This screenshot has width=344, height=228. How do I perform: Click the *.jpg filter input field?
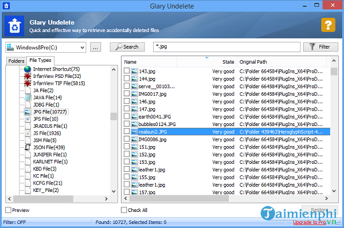coord(226,47)
